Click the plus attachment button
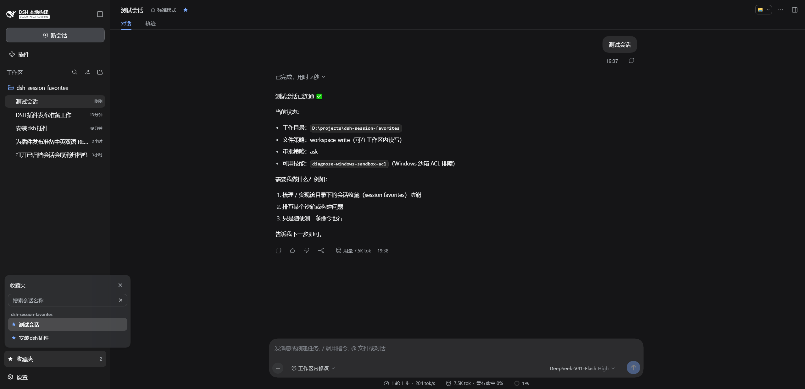 pos(278,368)
